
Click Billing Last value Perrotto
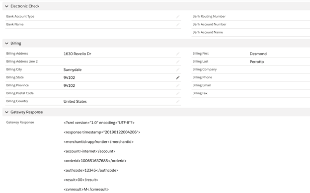click(257, 62)
